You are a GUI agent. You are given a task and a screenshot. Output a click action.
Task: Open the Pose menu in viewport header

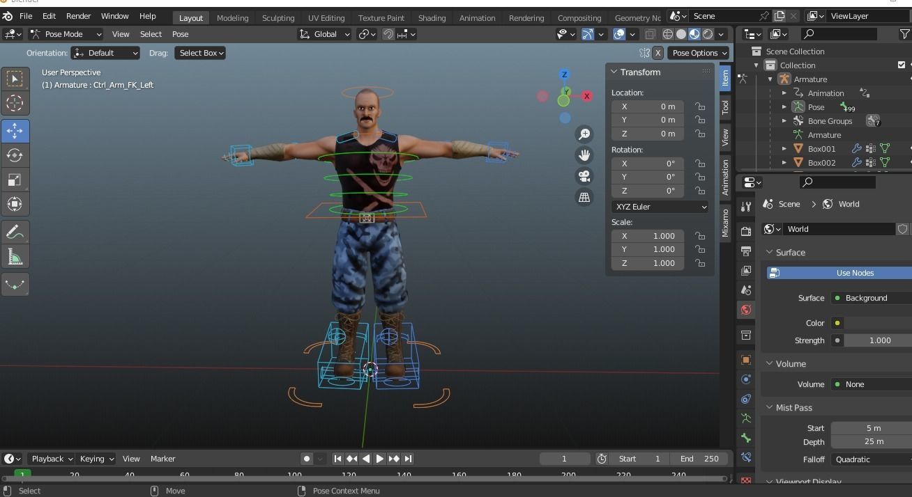(x=180, y=34)
